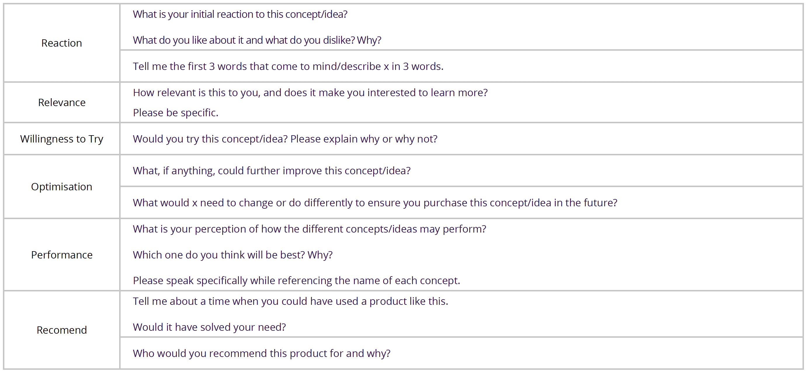The width and height of the screenshot is (806, 373).
Task: Click 'Would it have solved your need?'
Action: pyautogui.click(x=209, y=327)
